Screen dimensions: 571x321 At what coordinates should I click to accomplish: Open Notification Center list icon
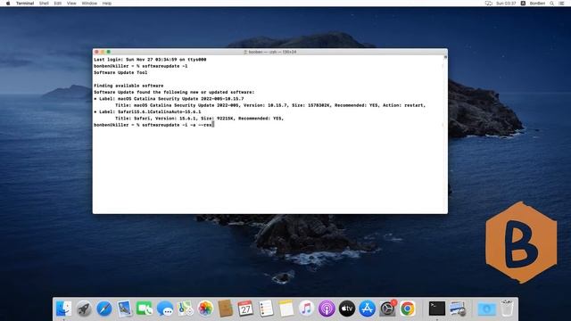(x=561, y=4)
